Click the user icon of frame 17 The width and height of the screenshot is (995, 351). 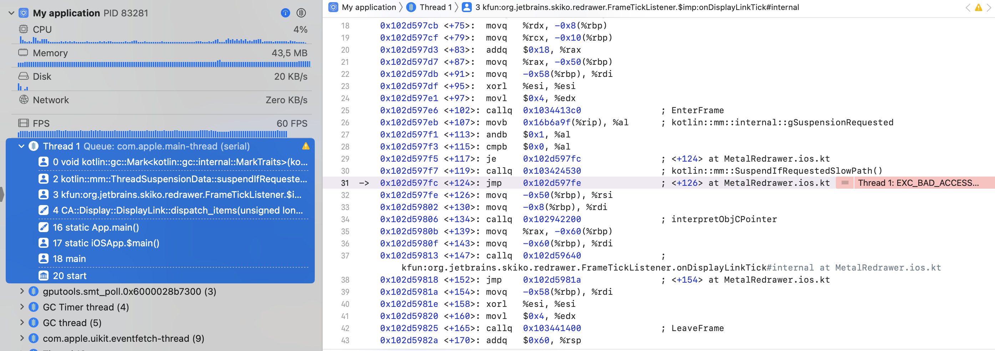[x=44, y=243]
